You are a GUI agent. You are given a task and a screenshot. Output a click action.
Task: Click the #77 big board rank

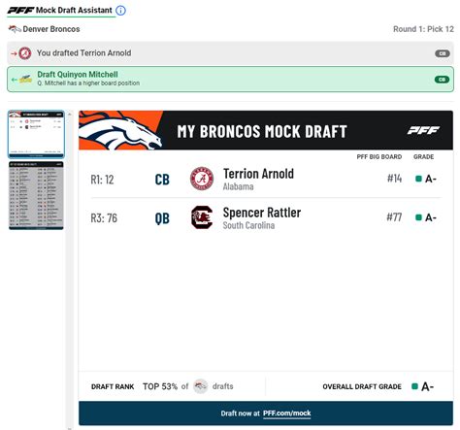(394, 217)
